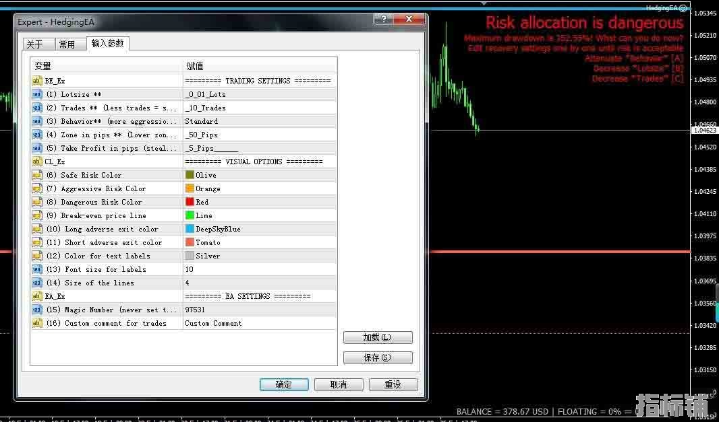719x422 pixels.
Task: Open the Behavior value set to Standard
Action: pyautogui.click(x=202, y=121)
